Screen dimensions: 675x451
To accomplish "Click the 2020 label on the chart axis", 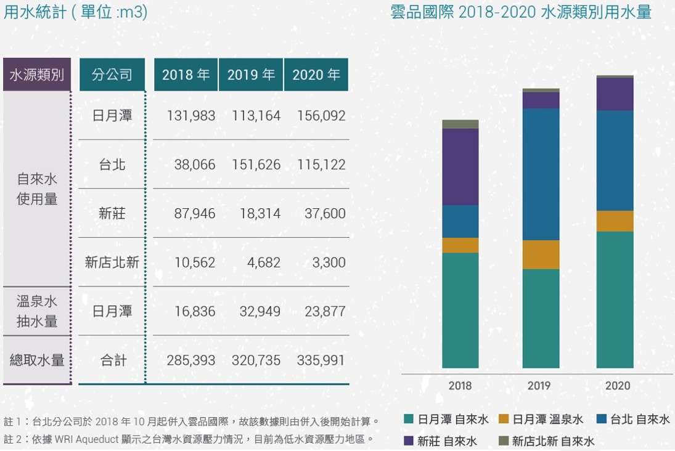I will click(x=617, y=386).
